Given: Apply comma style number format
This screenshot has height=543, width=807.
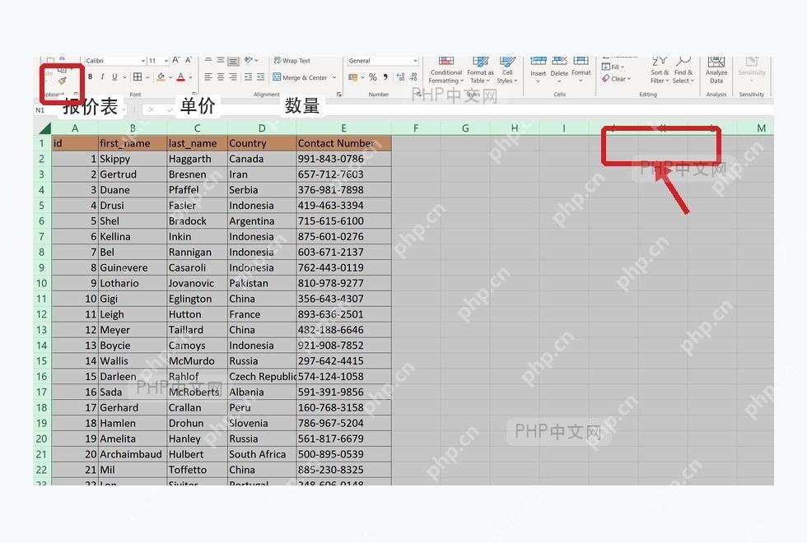Looking at the screenshot, I should 385,77.
